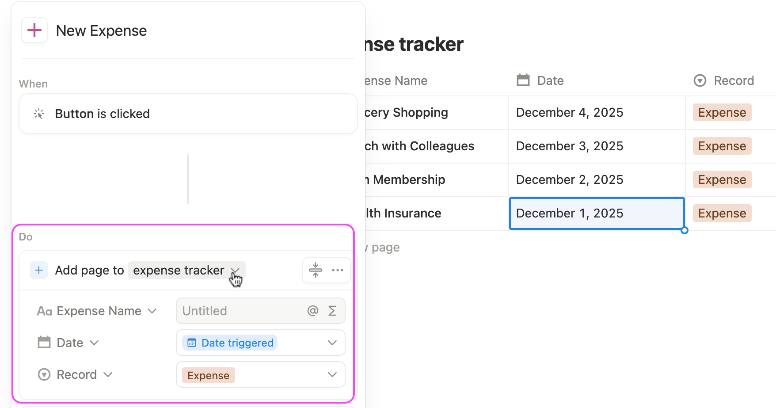
Task: Expand the Expense Name property chevron
Action: click(152, 311)
